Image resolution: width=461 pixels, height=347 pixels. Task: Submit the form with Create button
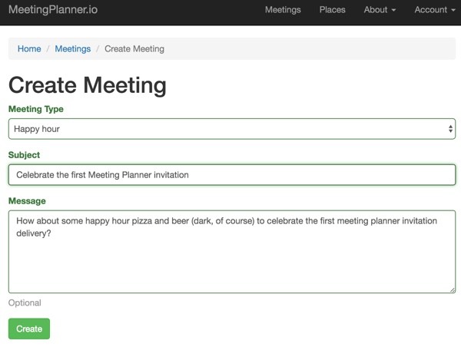coord(29,329)
